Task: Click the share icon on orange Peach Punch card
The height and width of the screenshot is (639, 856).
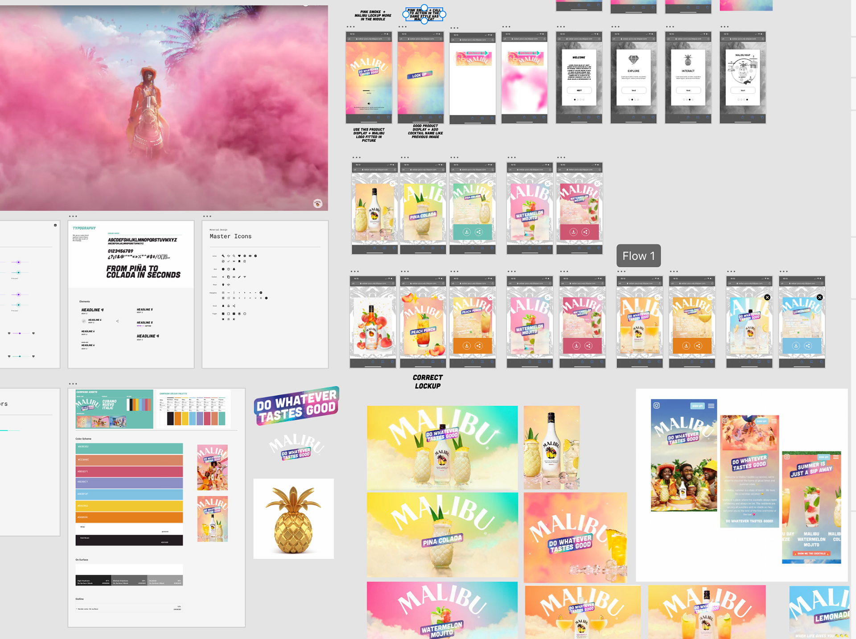Action: pos(478,345)
